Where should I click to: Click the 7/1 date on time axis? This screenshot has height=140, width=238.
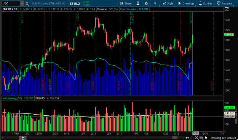pos(222,134)
